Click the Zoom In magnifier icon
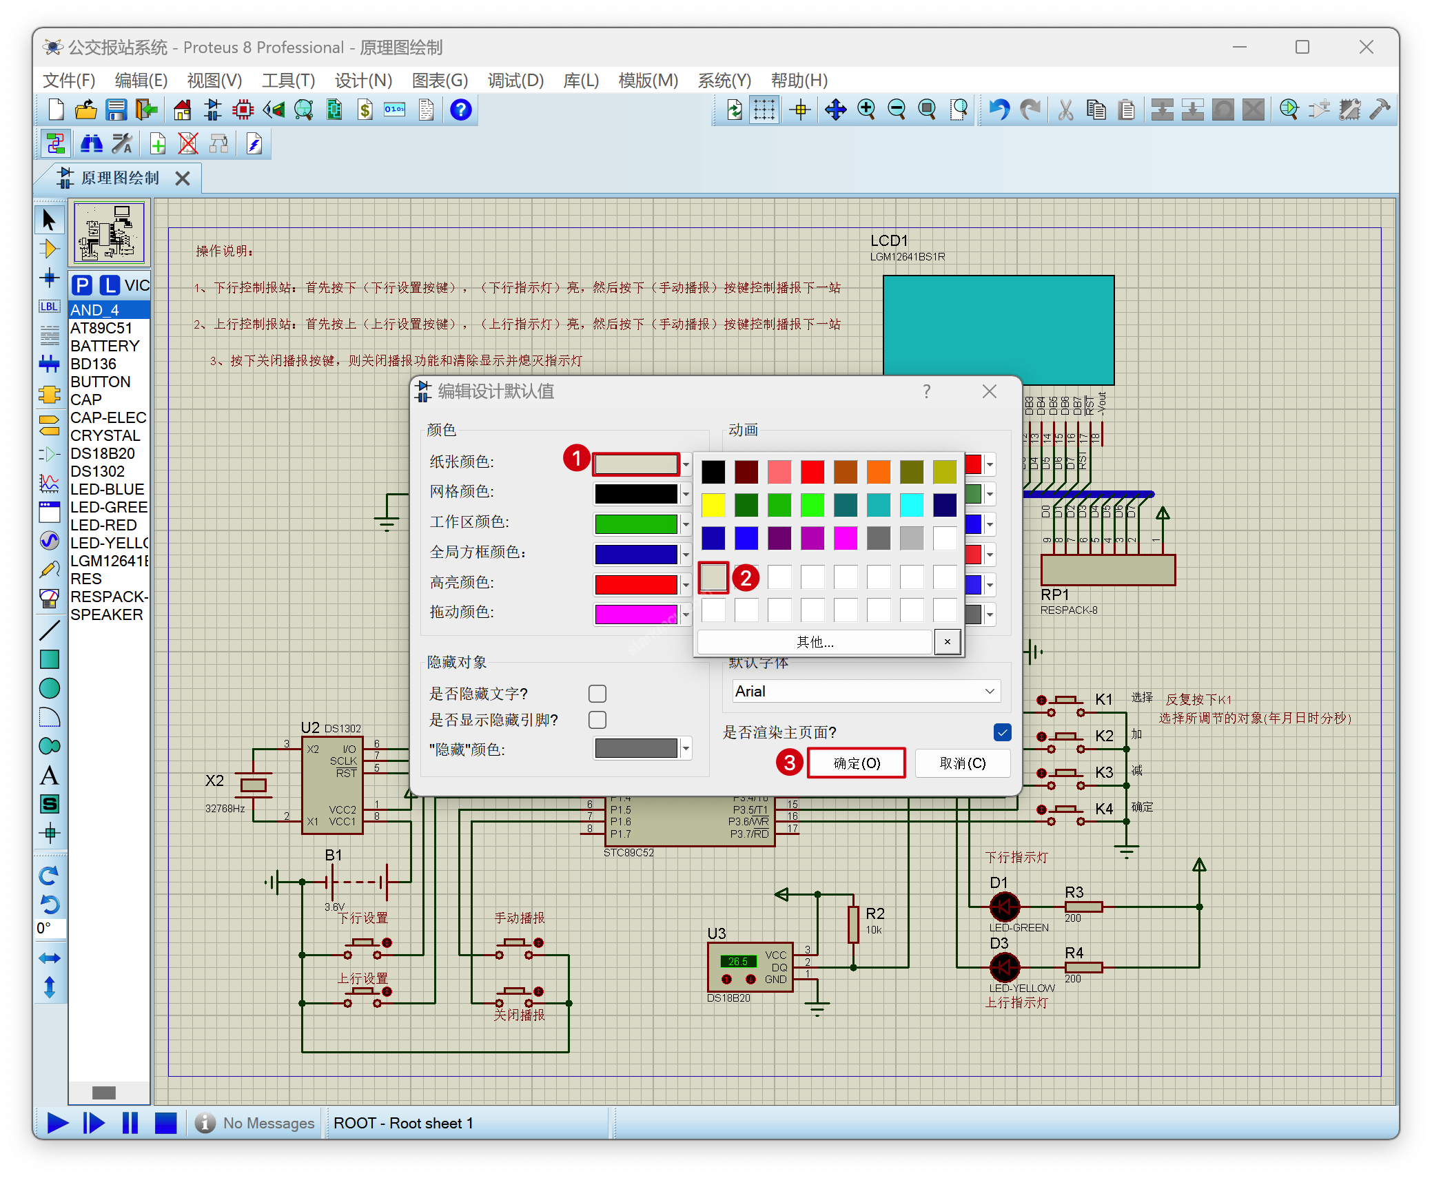This screenshot has width=1432, height=1178. click(866, 110)
